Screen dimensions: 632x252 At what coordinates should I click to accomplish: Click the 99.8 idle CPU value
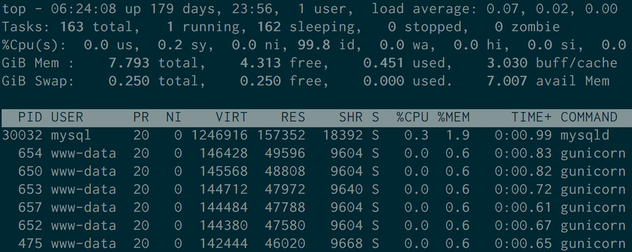point(314,45)
